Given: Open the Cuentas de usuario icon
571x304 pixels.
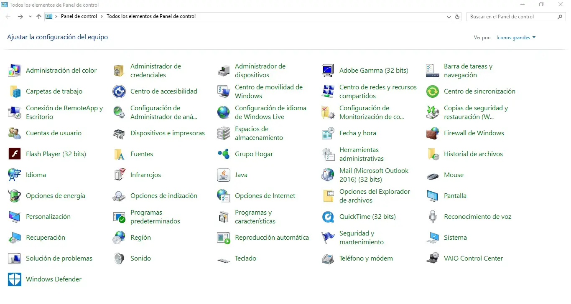Looking at the screenshot, I should pyautogui.click(x=15, y=133).
